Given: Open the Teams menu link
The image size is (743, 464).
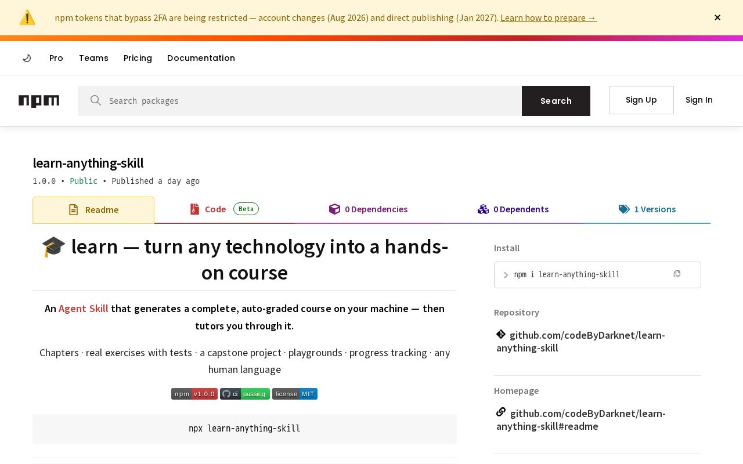Looking at the screenshot, I should 93,58.
